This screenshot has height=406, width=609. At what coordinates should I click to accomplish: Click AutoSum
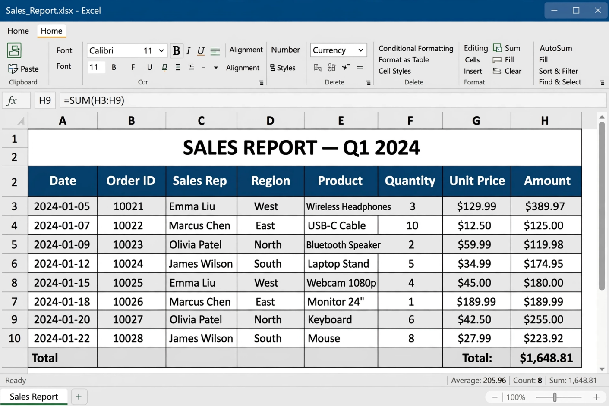click(556, 48)
